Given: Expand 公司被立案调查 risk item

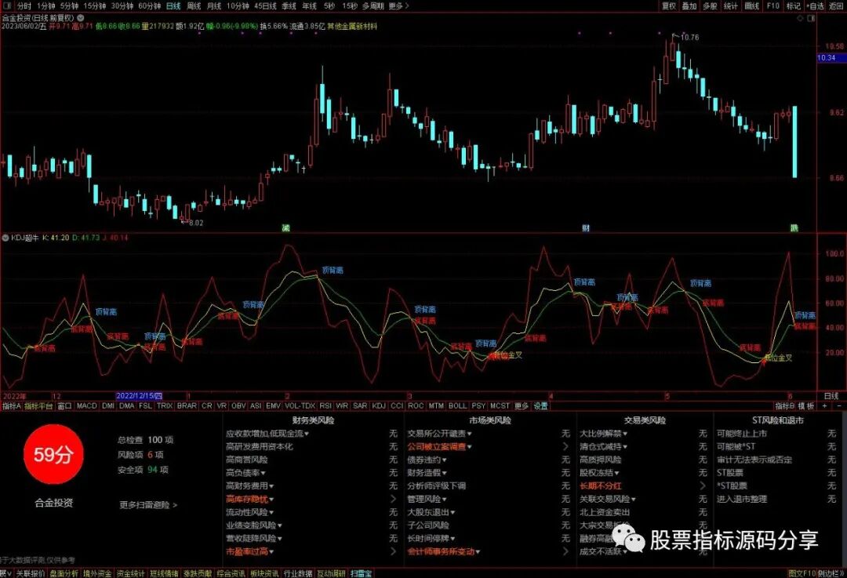Looking at the screenshot, I should tap(440, 447).
